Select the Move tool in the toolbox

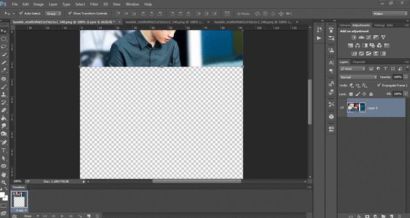pos(4,31)
